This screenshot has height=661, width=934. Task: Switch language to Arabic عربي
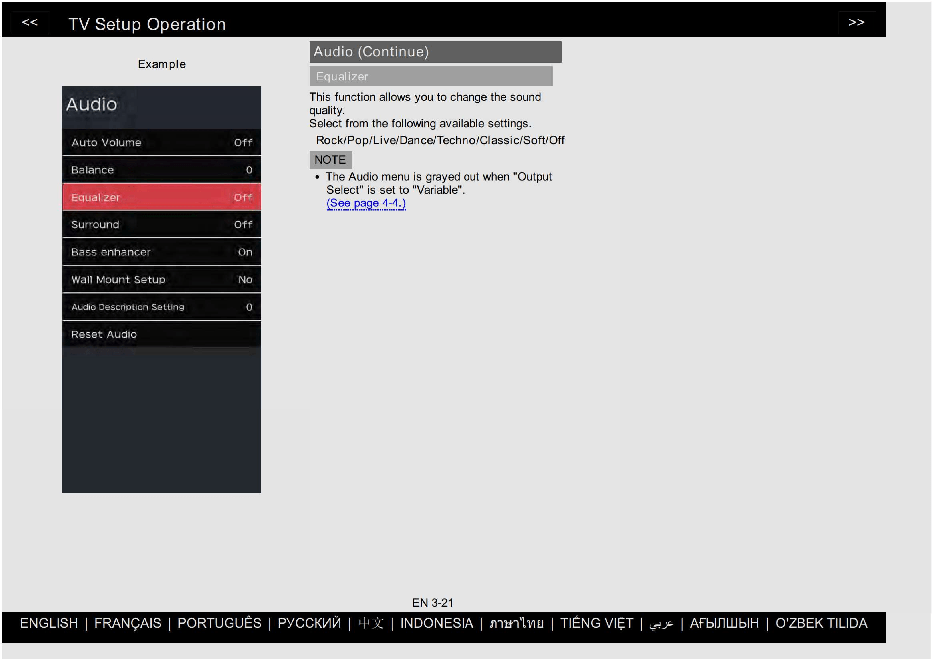click(661, 624)
